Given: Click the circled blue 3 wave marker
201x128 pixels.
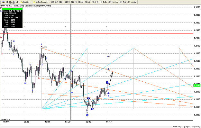Looking at the screenshot, I should pos(107,82).
